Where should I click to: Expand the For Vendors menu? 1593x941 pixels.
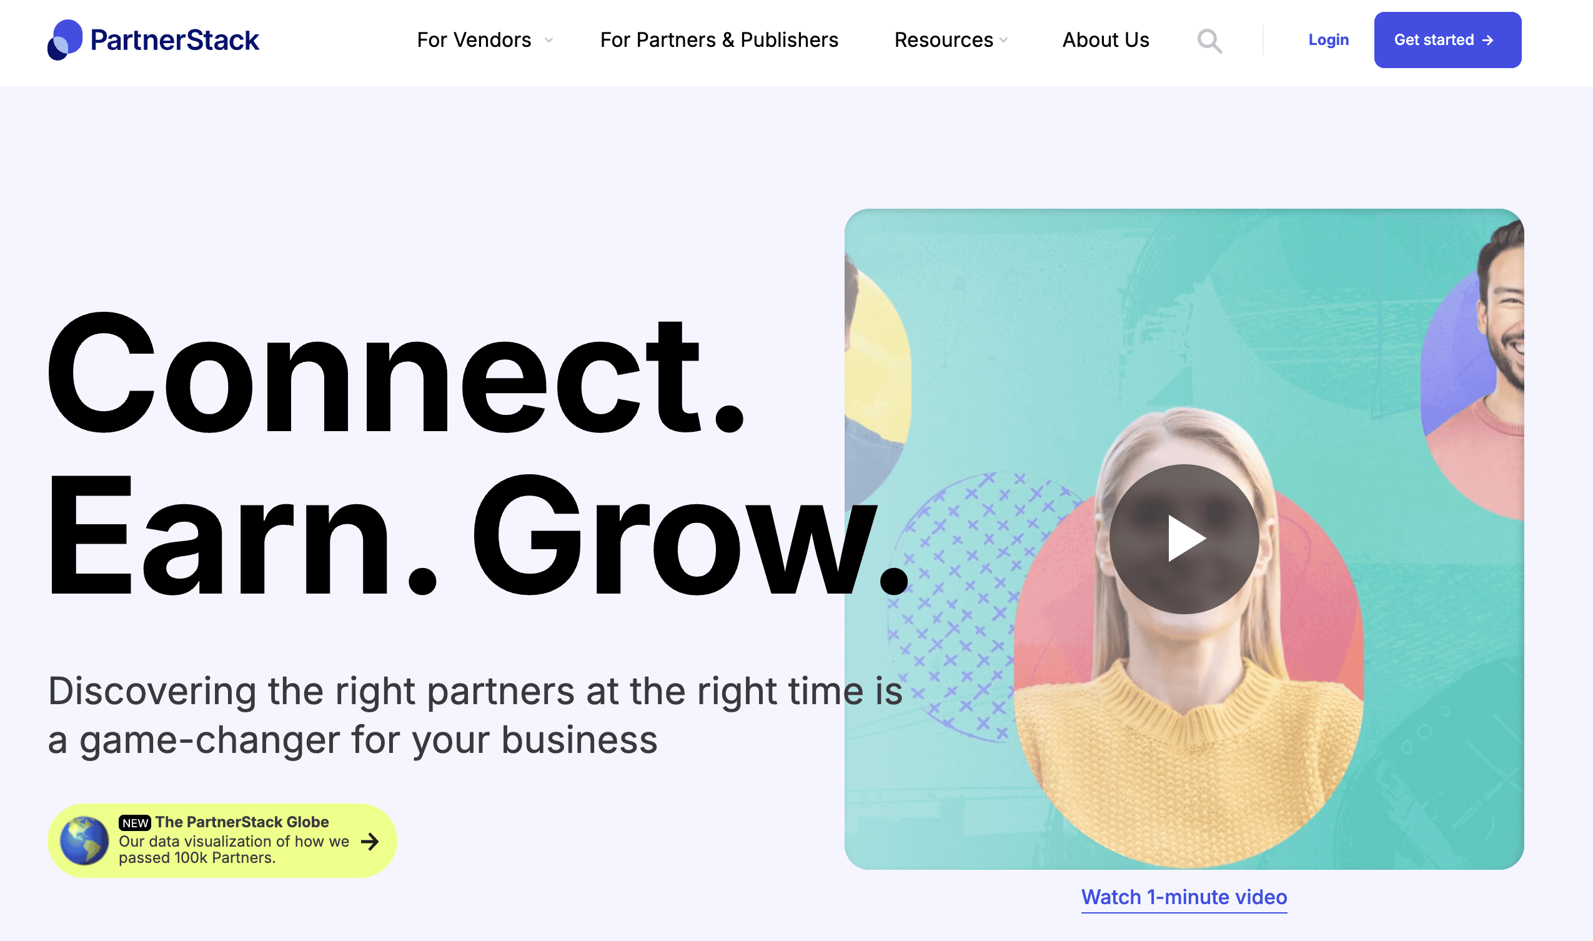[x=486, y=41]
